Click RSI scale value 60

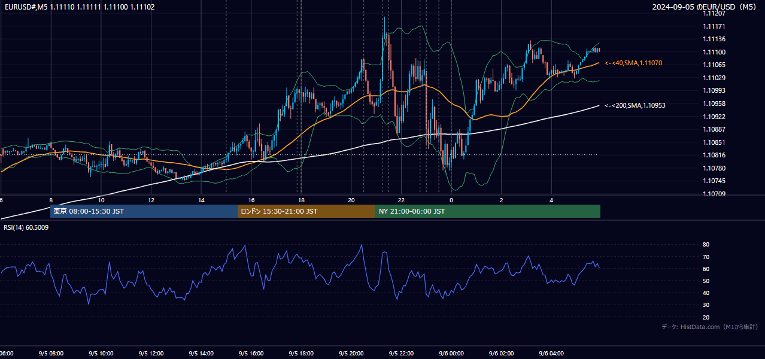pyautogui.click(x=706, y=269)
